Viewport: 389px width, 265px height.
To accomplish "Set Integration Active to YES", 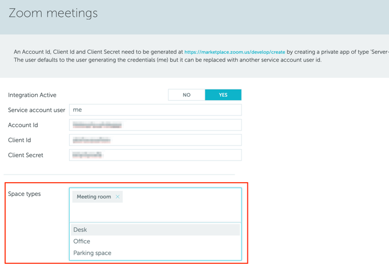I will point(223,95).
